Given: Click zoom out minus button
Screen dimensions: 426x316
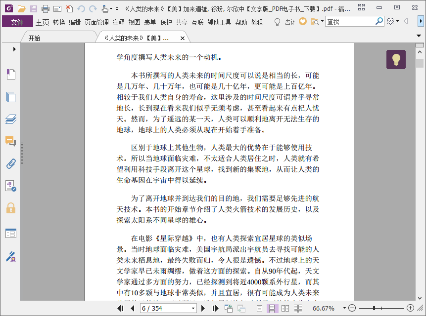Looking at the screenshot, I should pos(352,308).
